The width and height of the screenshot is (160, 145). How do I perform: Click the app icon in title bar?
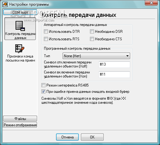click(5, 4)
